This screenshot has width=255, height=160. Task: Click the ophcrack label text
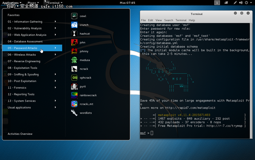point(85,78)
